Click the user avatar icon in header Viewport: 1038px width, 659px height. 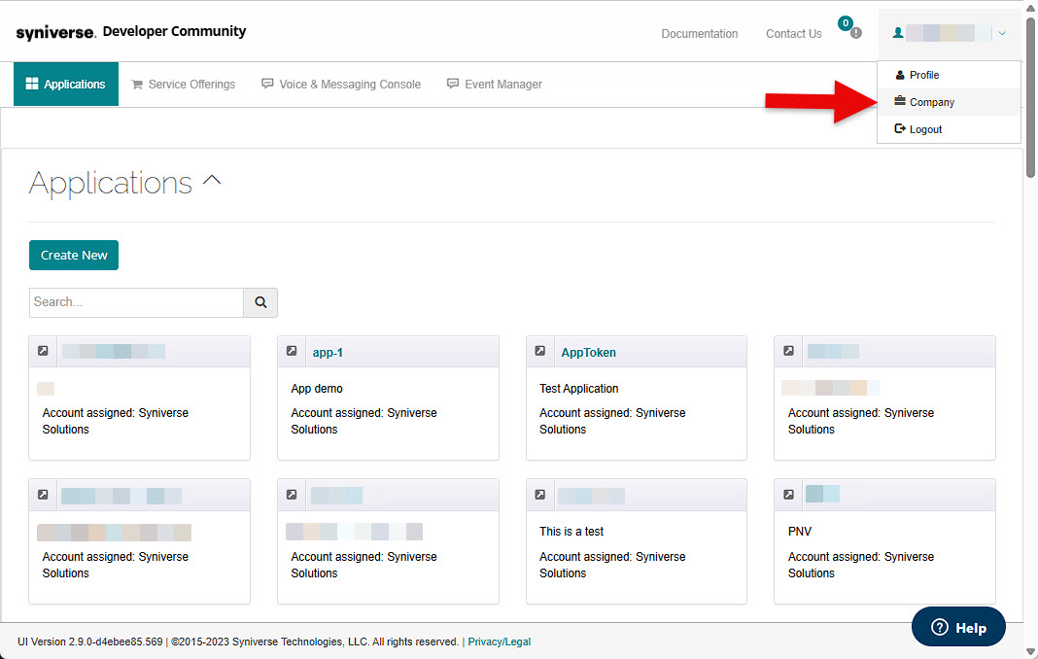click(x=898, y=33)
